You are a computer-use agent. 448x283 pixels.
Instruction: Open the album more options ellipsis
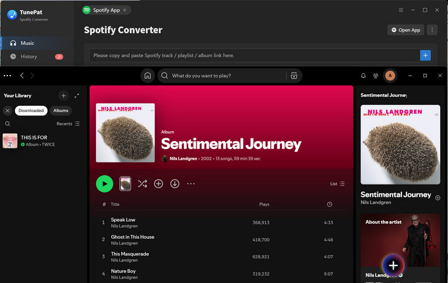click(x=191, y=184)
